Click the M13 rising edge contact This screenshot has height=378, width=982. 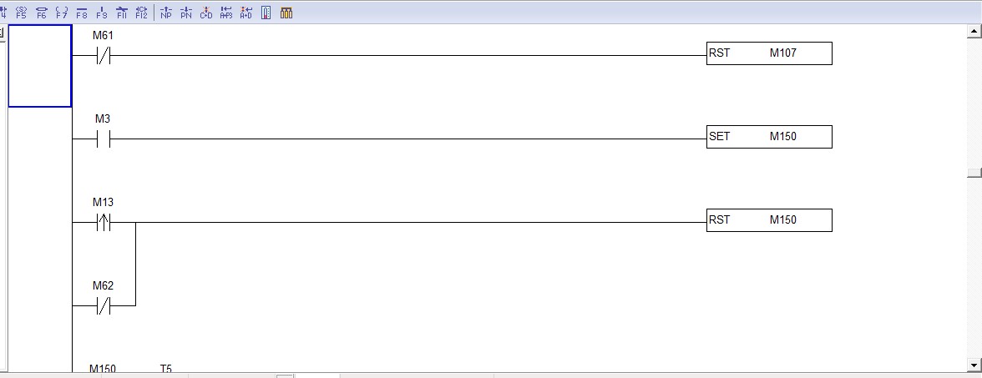click(x=104, y=223)
